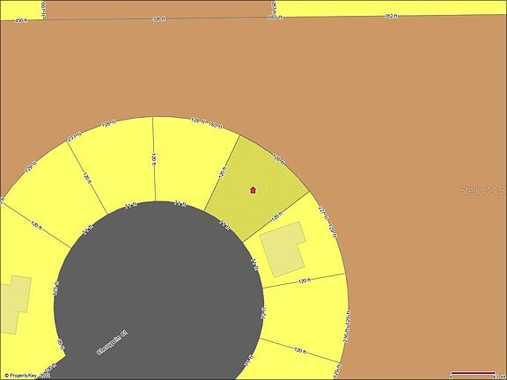Select the brown strip parcel along the top edge

tap(158, 9)
